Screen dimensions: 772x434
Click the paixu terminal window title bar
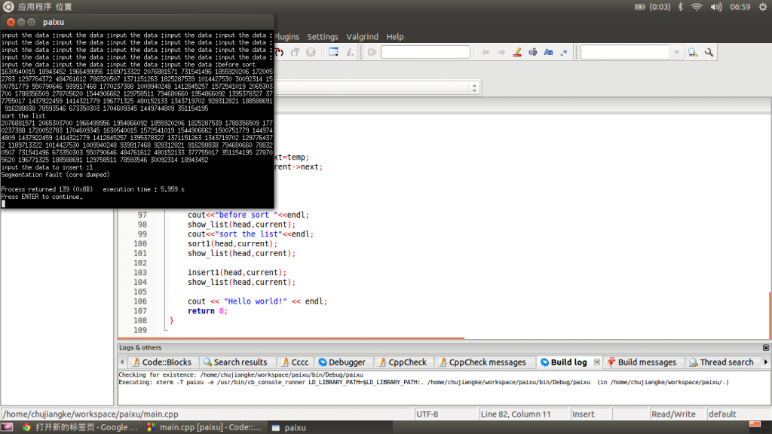pyautogui.click(x=137, y=22)
